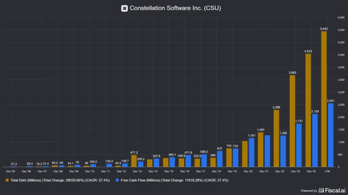Image resolution: width=348 pixels, height=195 pixels.
Task: Click the LTM x-axis label
Action: [x=327, y=172]
